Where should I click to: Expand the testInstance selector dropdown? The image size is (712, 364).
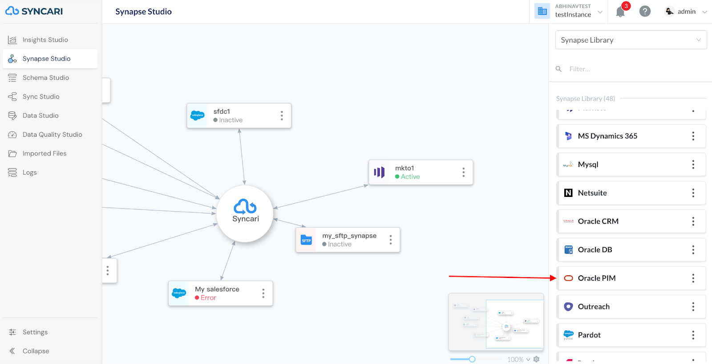coord(600,12)
